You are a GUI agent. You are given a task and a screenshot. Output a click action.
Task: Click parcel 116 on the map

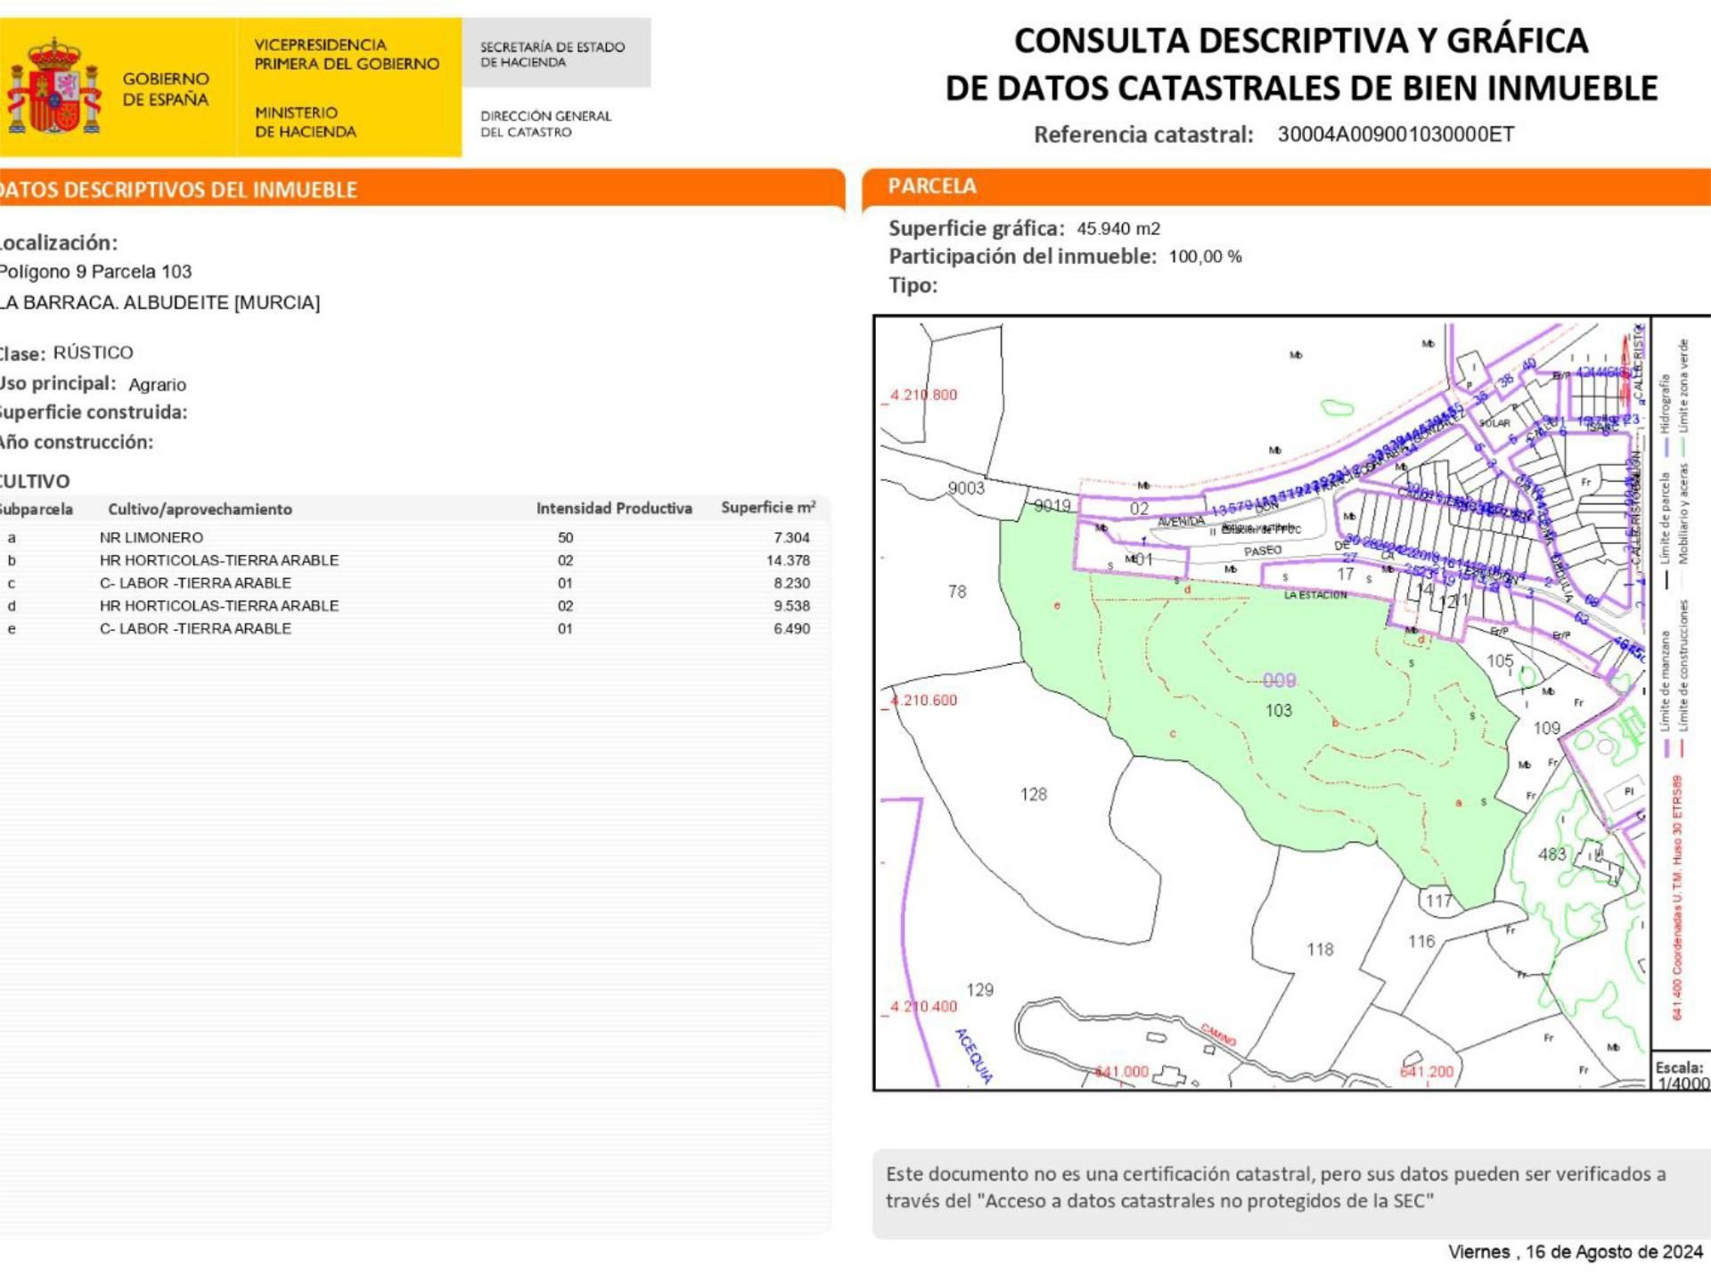coord(1421,941)
